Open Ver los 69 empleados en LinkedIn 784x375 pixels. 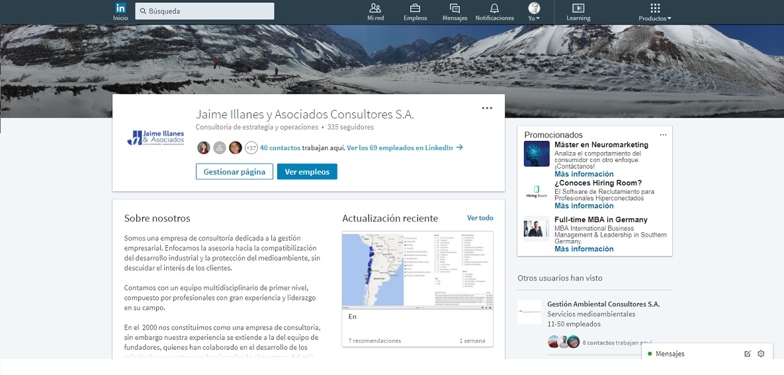click(404, 147)
